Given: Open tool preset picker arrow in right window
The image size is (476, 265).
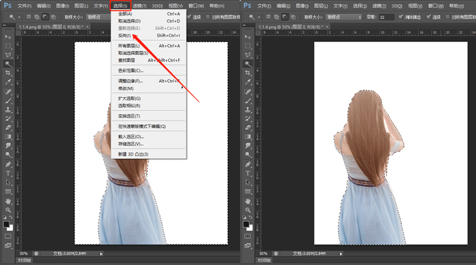Looking at the screenshot, I should point(259,17).
